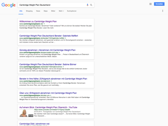Open 'Berater in Ihre Nähe' result
The image size is (168, 126).
[53, 79]
